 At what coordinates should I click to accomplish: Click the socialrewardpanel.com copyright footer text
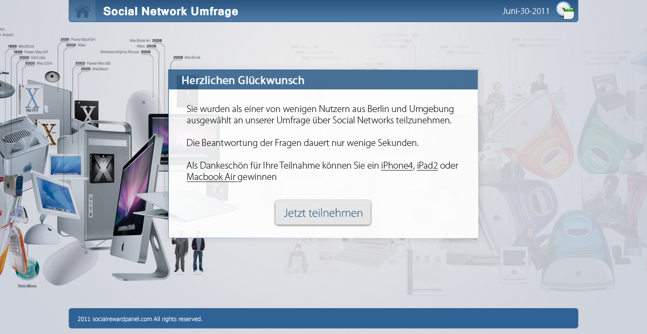[x=140, y=319]
